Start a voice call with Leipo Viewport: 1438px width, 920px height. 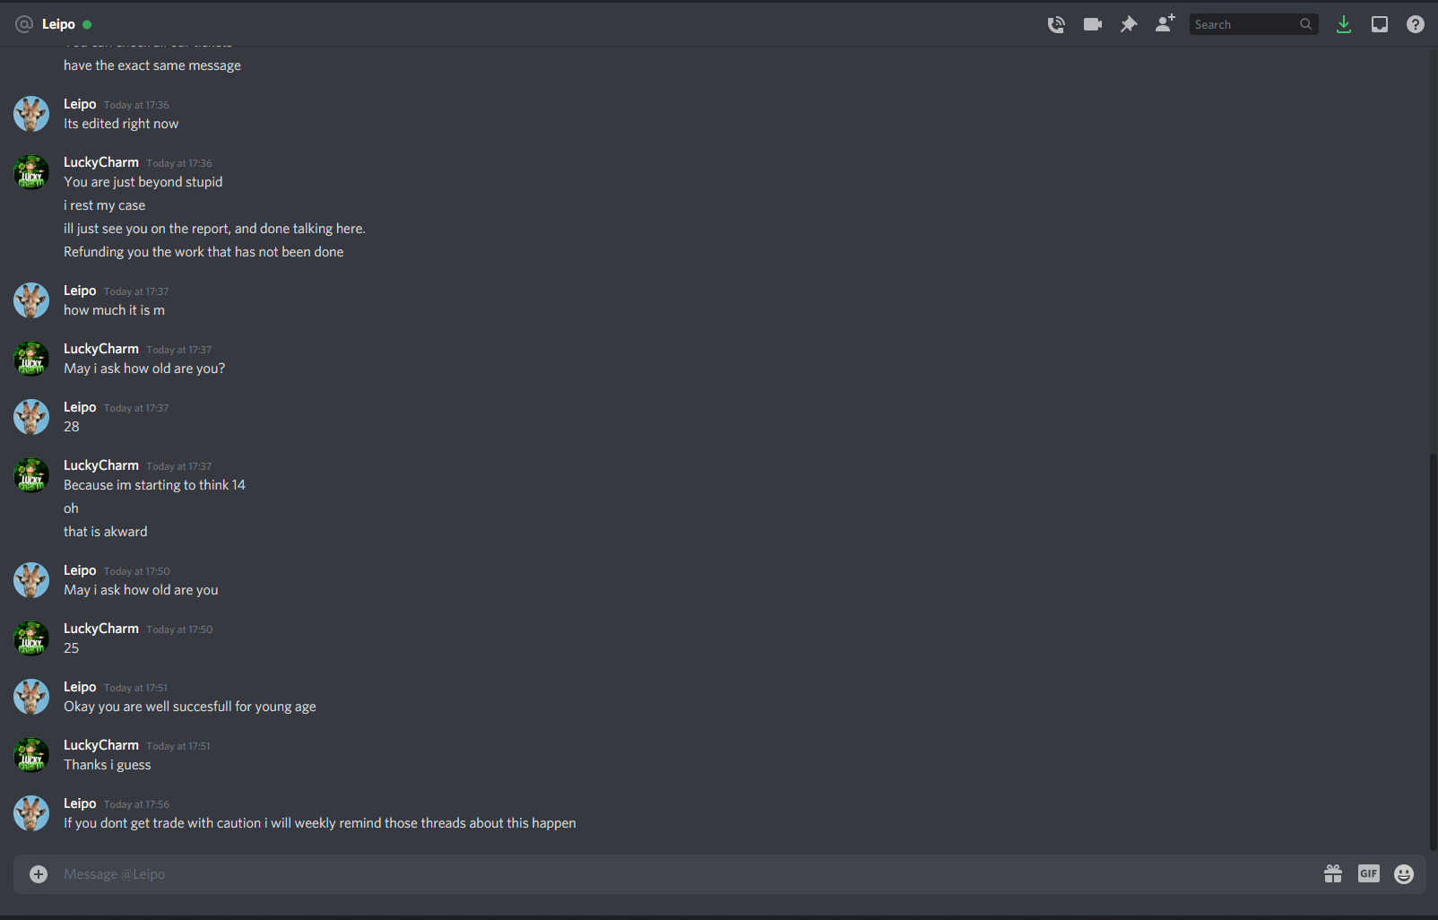tap(1056, 24)
